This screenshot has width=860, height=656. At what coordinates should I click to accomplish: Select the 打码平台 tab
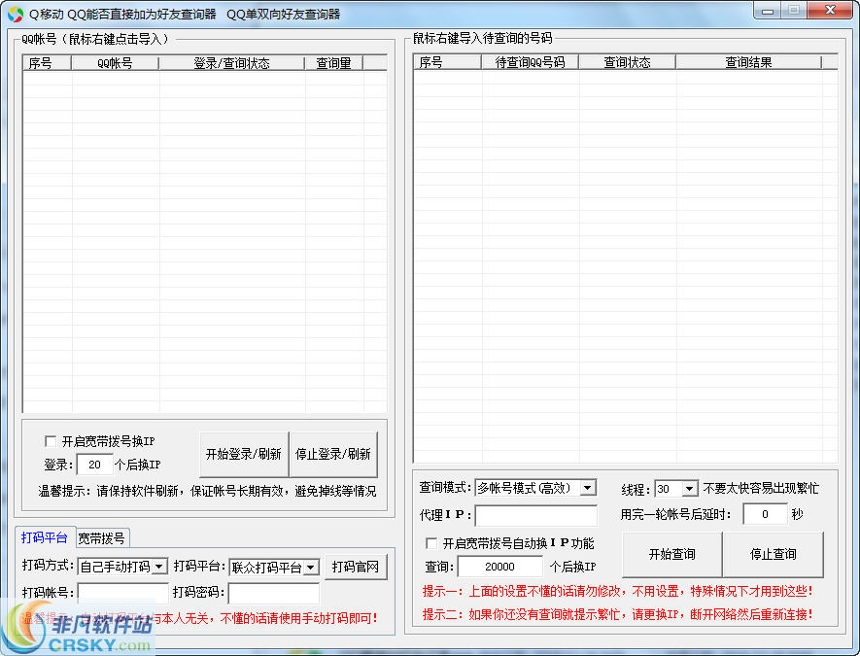coord(45,537)
